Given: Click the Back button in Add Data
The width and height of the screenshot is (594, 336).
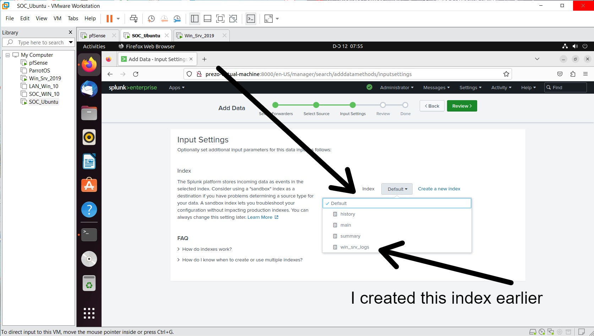Looking at the screenshot, I should coord(432,106).
